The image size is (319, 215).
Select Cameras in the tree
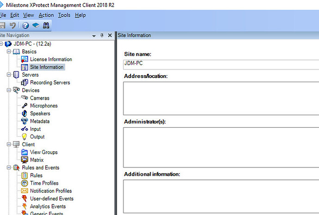40,98
